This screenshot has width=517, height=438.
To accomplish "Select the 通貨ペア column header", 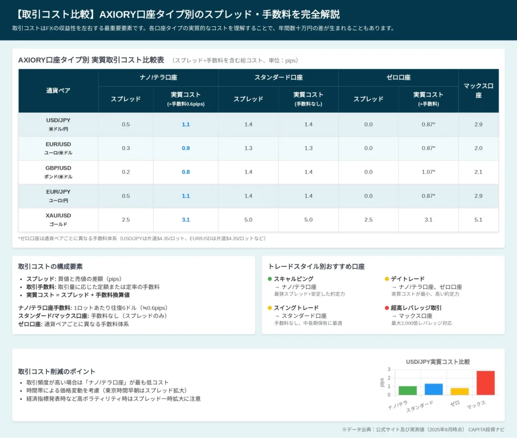I will [59, 91].
